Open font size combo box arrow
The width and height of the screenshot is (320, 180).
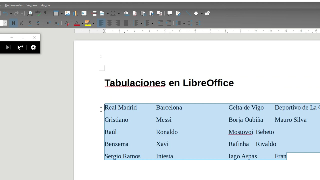(4, 23)
